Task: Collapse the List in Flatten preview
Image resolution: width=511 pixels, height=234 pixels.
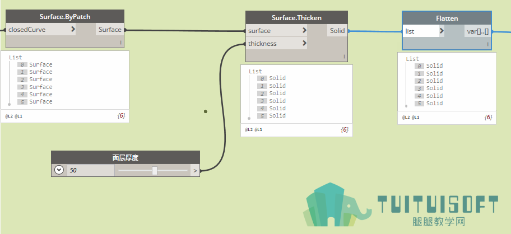Action: coord(412,59)
